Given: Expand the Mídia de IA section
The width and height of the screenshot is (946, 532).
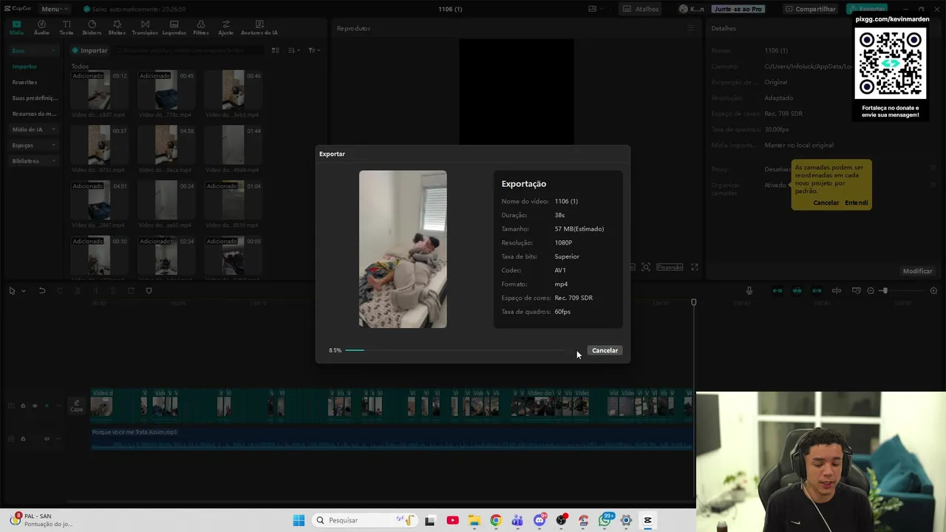Looking at the screenshot, I should 33,129.
